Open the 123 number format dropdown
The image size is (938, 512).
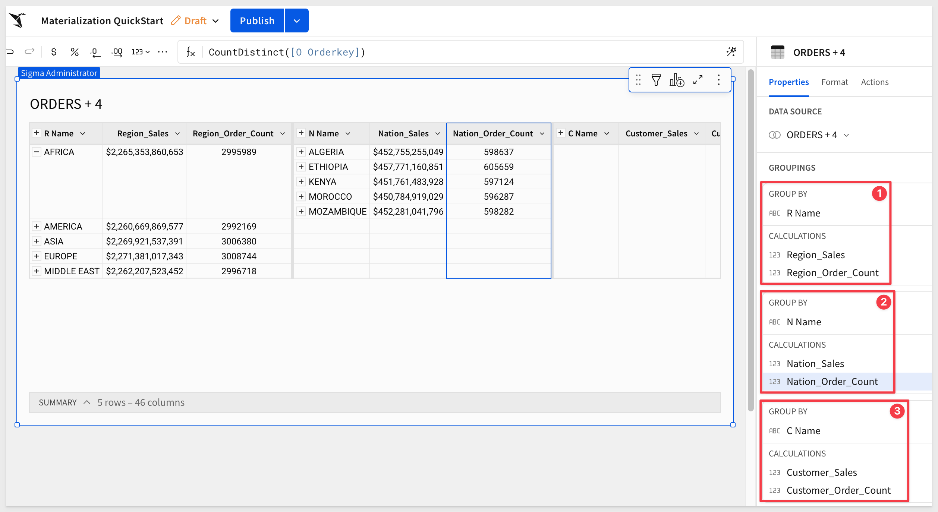click(141, 52)
